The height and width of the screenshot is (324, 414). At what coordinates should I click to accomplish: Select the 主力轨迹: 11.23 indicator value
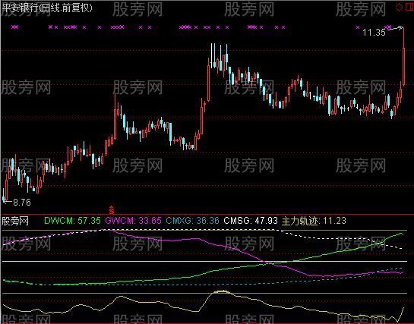tap(314, 221)
